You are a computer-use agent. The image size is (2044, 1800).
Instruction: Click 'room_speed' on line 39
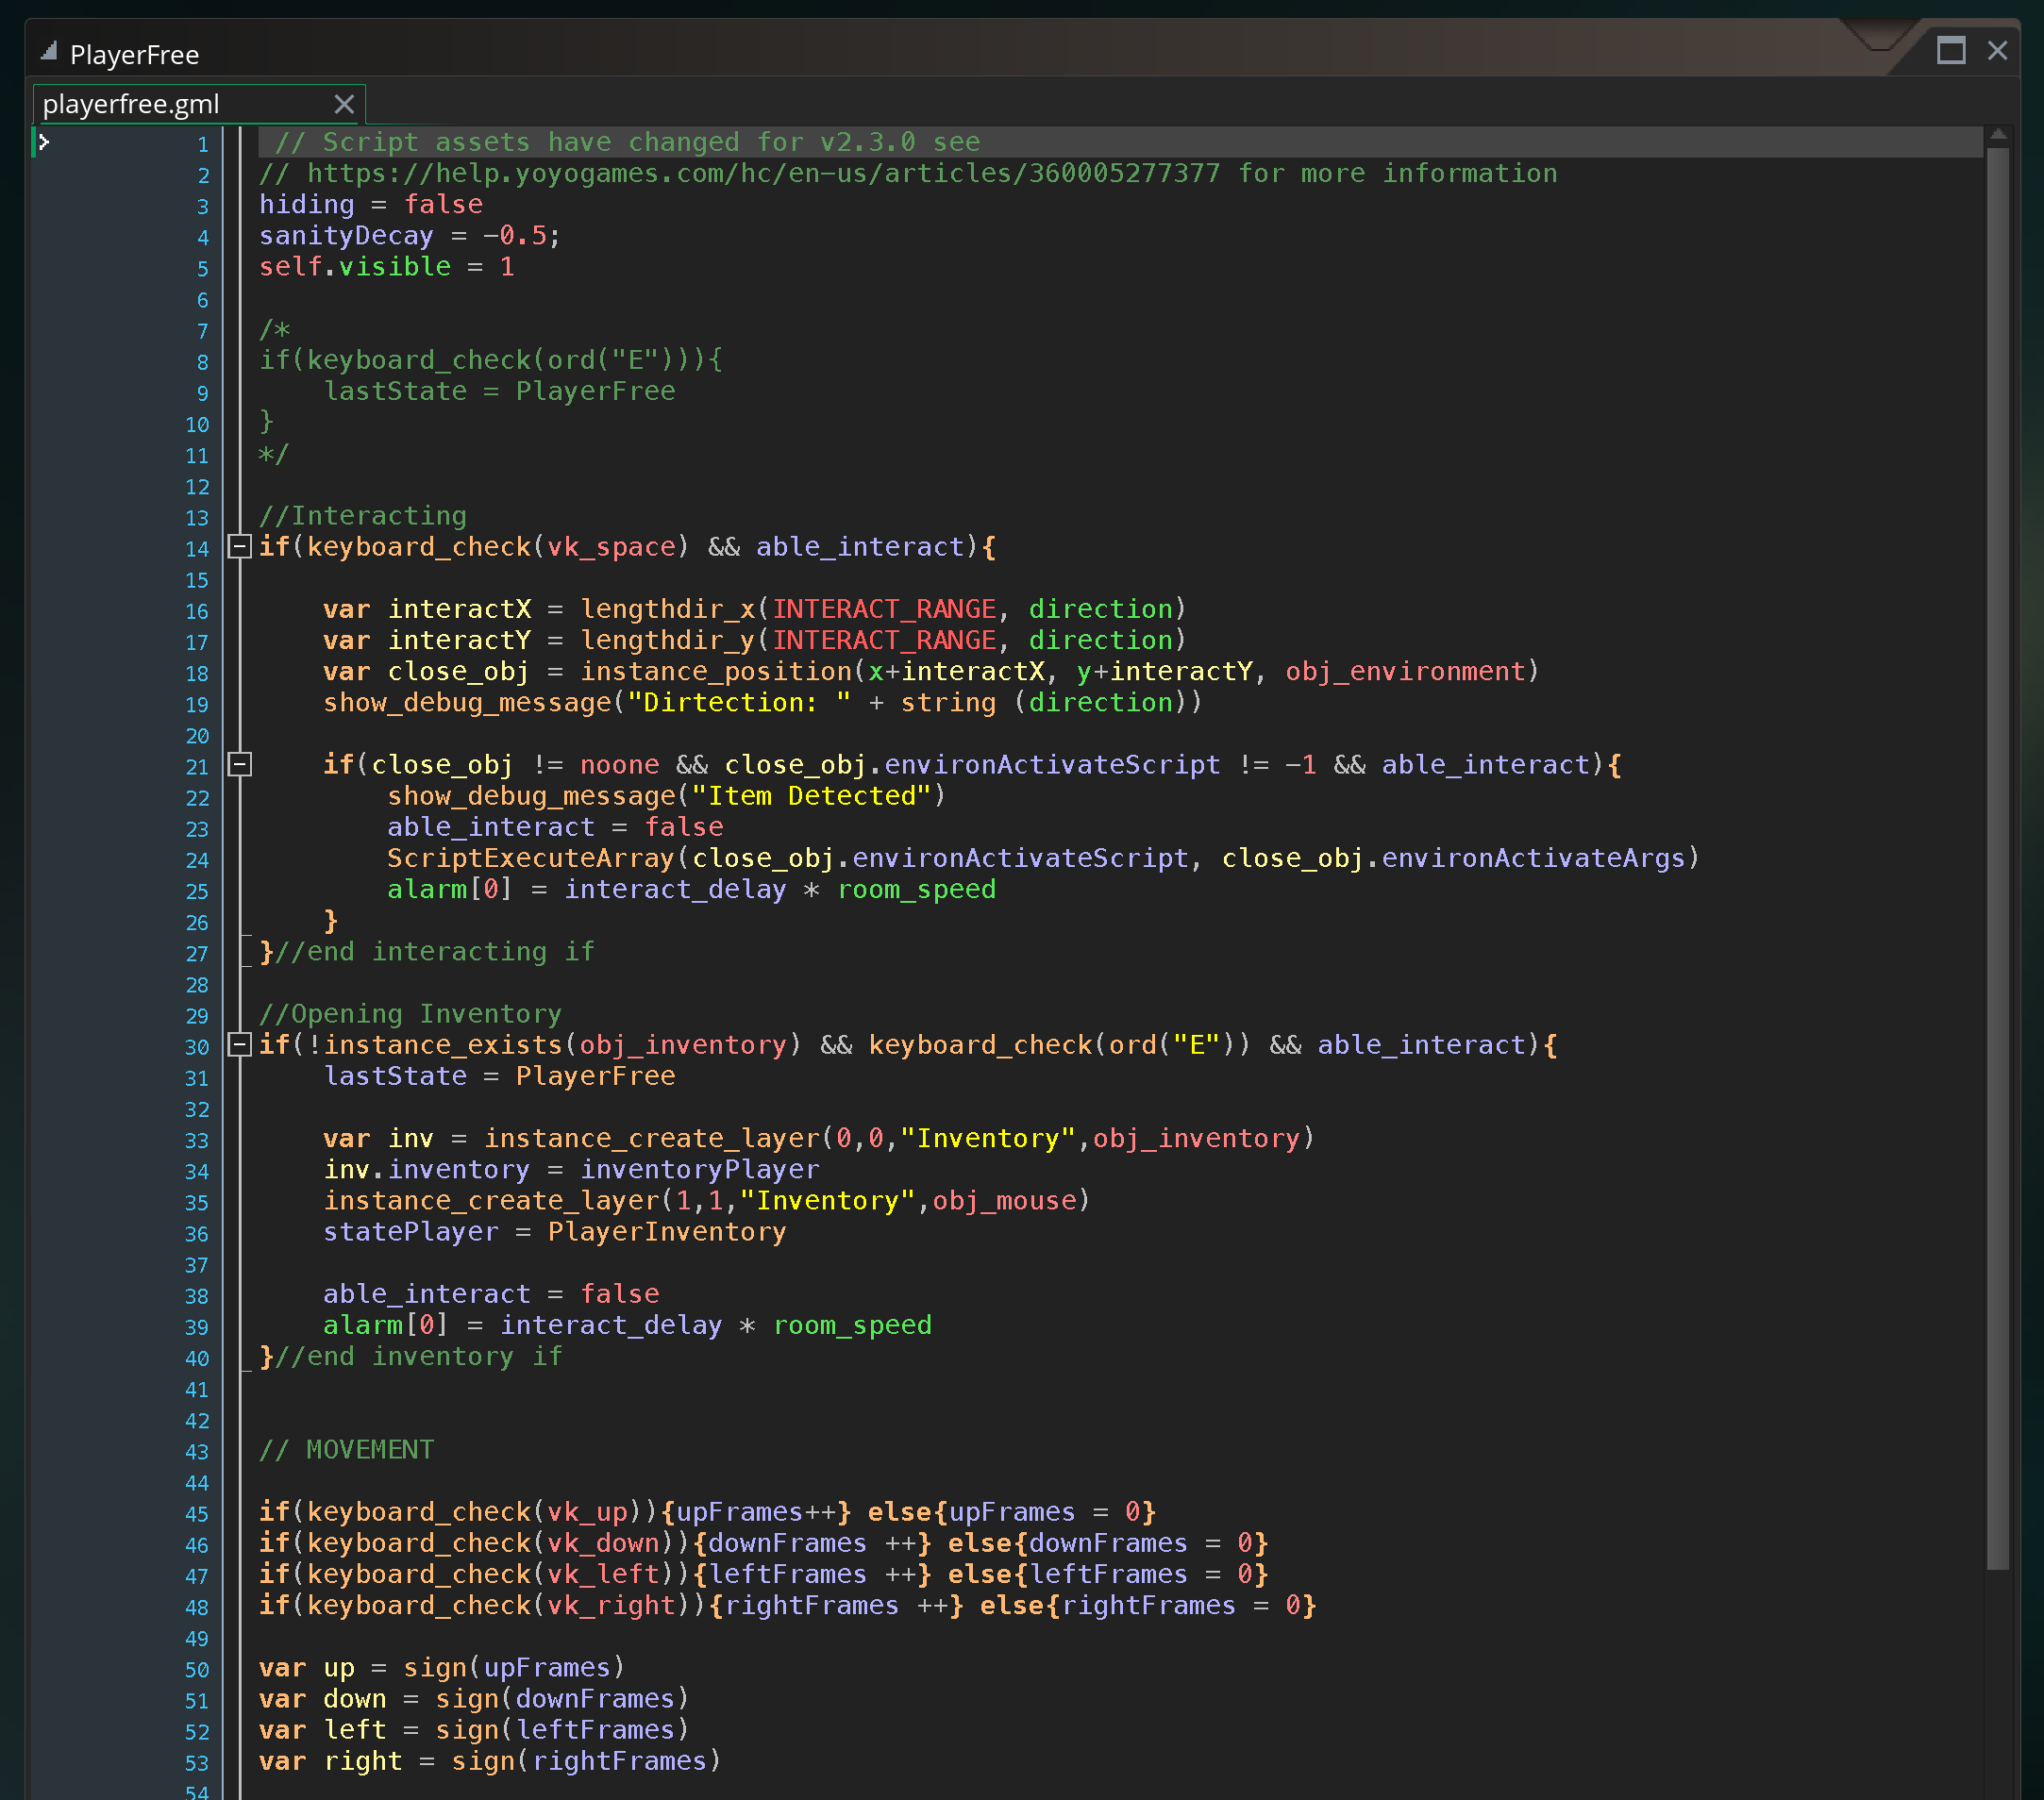[x=852, y=1325]
